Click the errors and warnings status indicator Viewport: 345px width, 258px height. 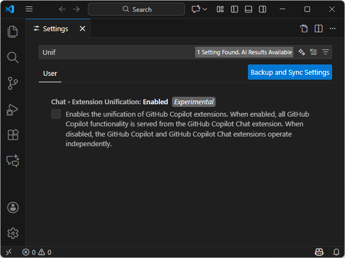(37, 252)
